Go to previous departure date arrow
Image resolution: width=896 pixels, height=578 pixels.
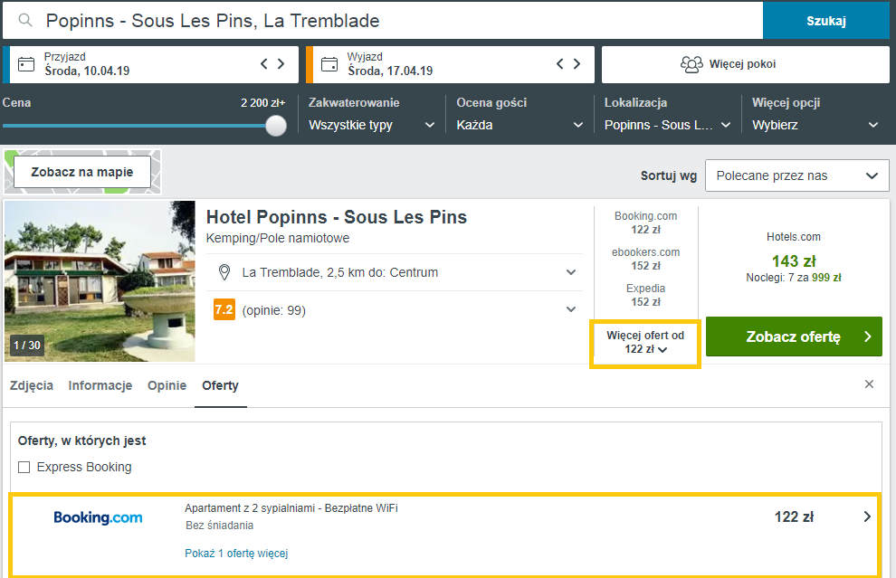tap(560, 64)
